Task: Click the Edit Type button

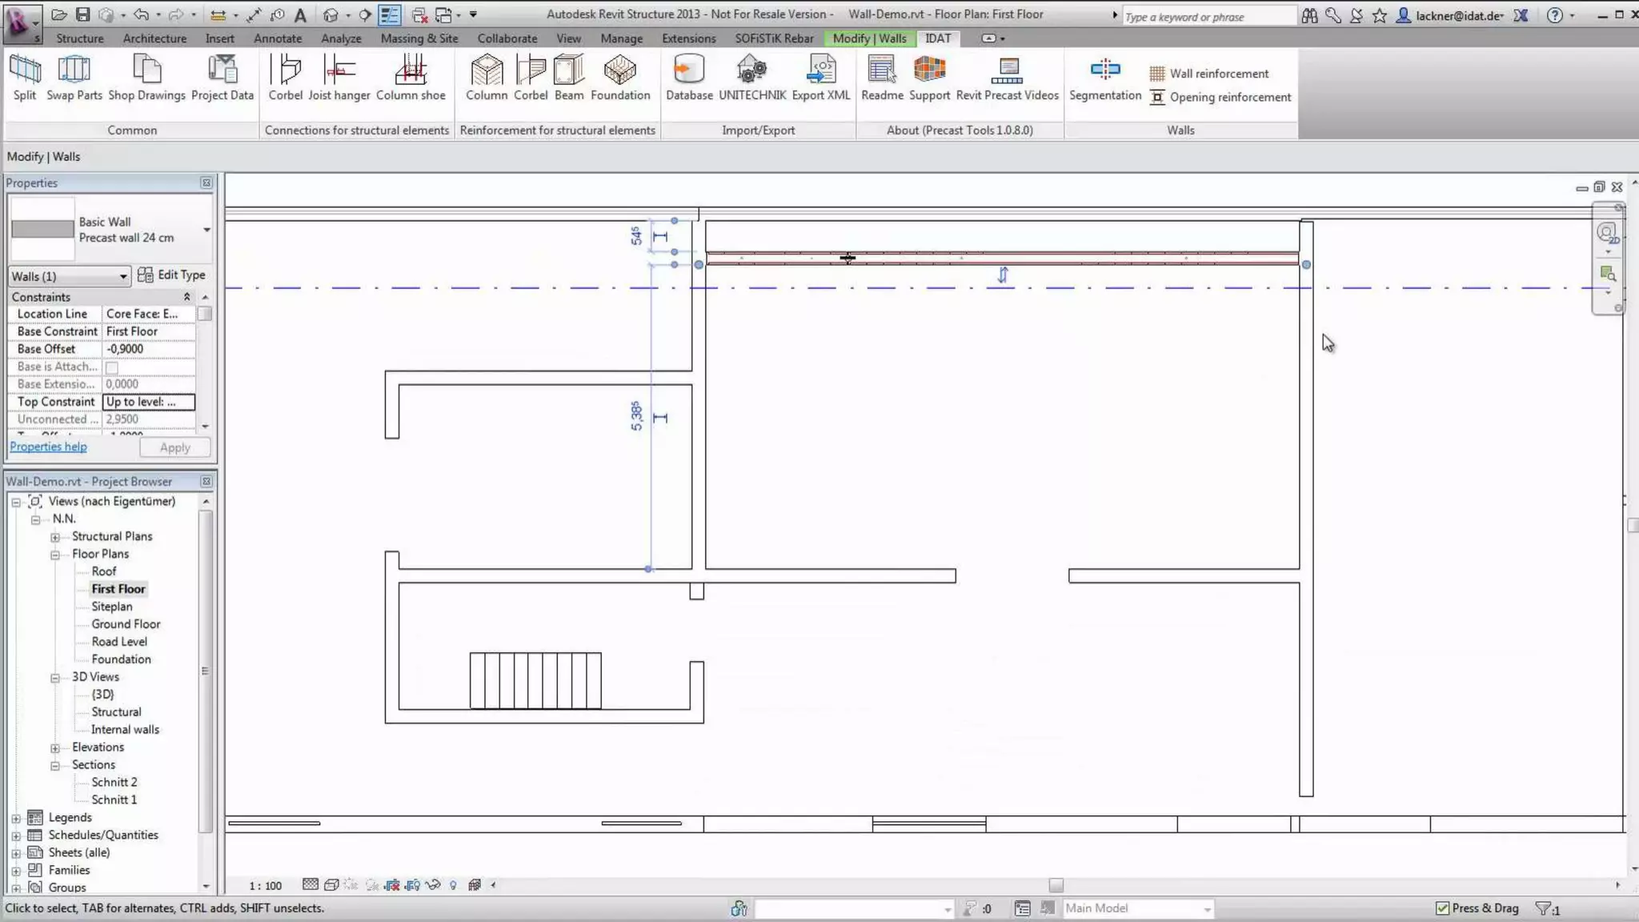Action: click(172, 275)
